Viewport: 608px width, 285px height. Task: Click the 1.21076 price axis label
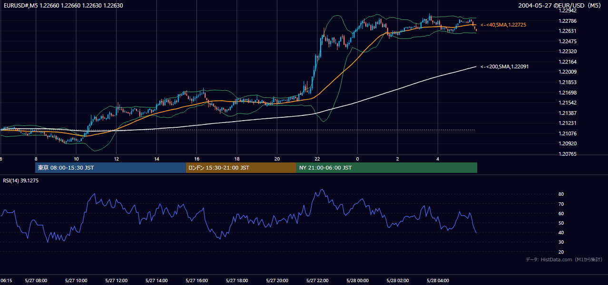(568, 133)
